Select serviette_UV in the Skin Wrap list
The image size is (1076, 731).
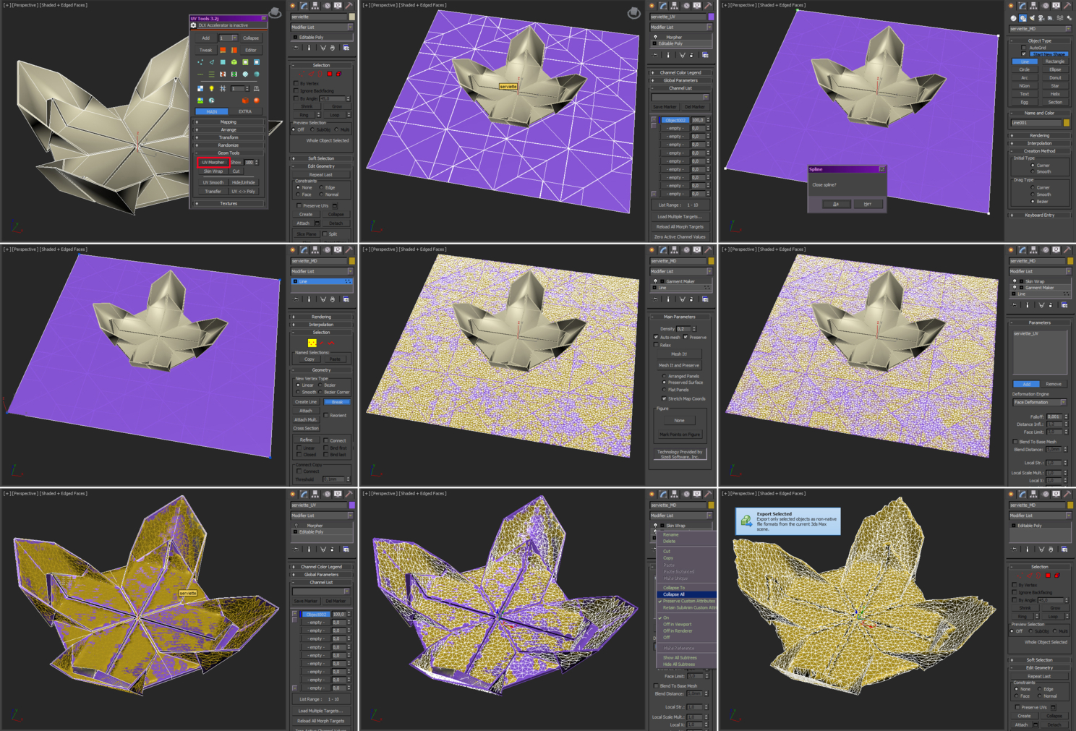click(x=1025, y=334)
